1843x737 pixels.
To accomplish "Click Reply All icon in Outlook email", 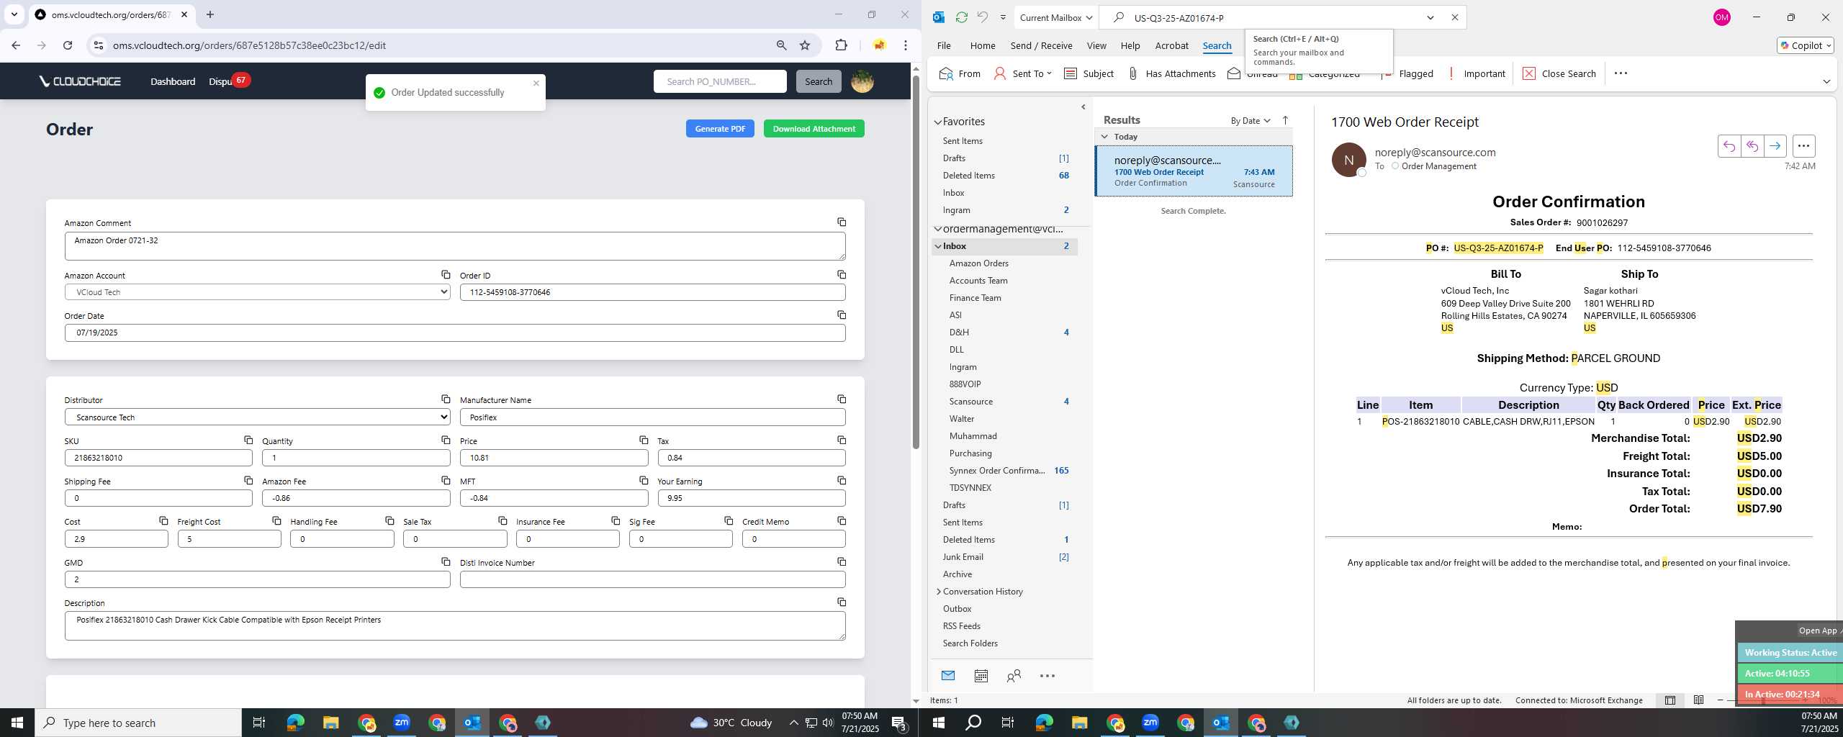I will 1752,146.
